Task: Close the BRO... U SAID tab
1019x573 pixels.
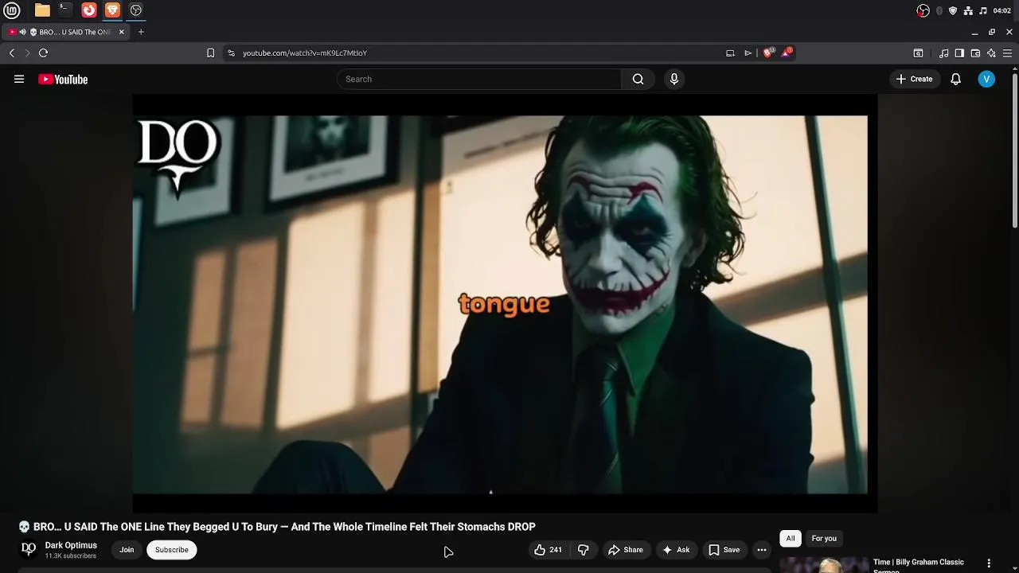Action: coord(122,32)
